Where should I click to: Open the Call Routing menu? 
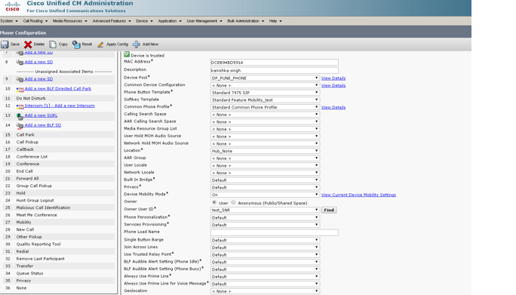click(x=35, y=20)
